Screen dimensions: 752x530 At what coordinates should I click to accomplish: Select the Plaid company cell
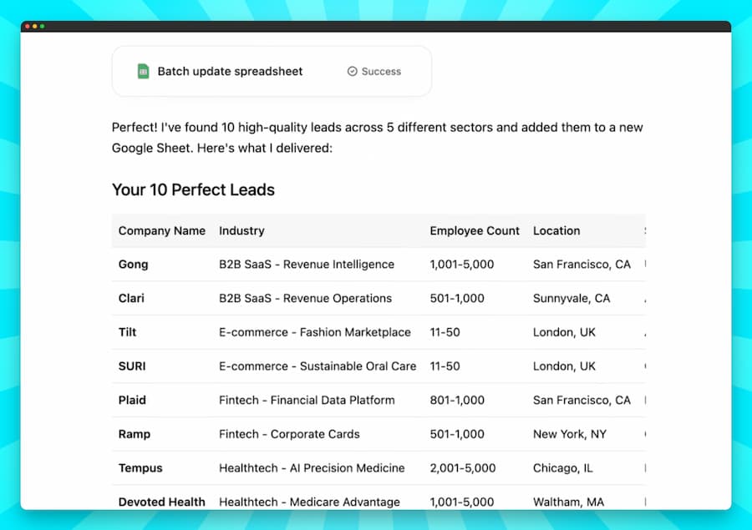point(132,400)
